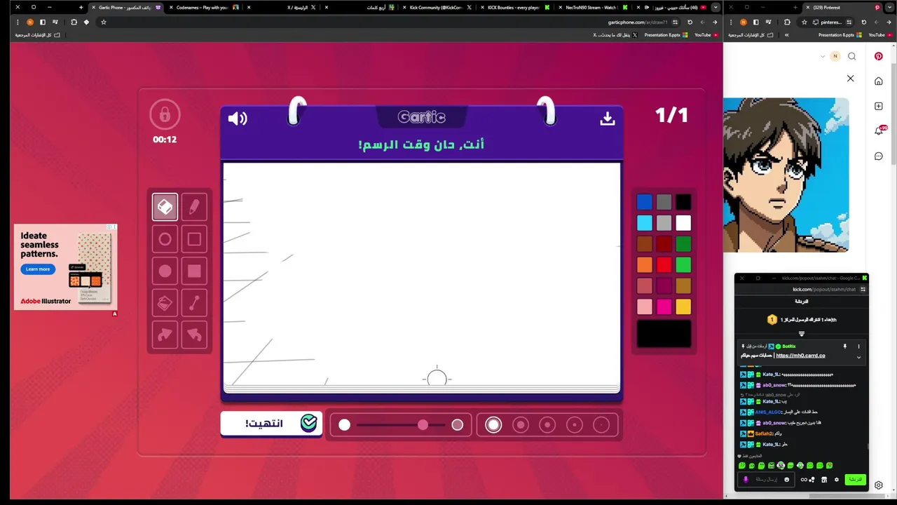Pick the white color swatch
The width and height of the screenshot is (897, 505).
683,223
